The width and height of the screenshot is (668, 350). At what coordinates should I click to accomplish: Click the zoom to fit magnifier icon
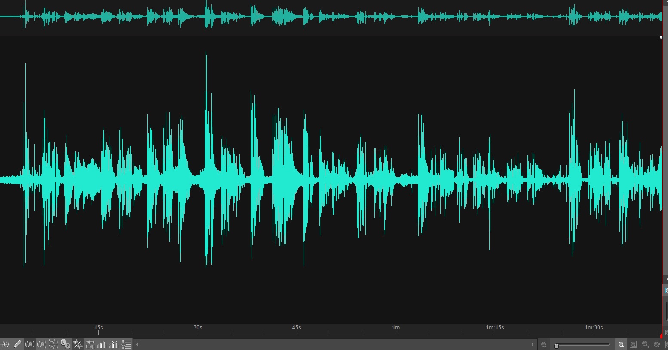[633, 344]
